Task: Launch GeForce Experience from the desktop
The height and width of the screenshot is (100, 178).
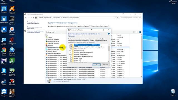Action: [12, 20]
